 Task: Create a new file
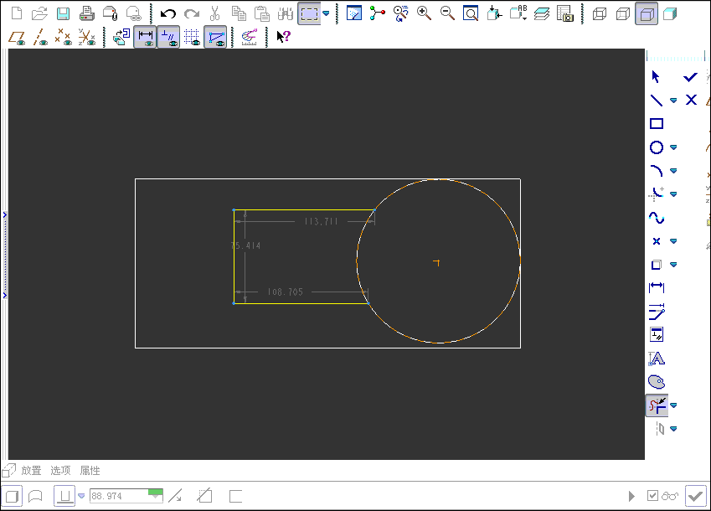(16, 13)
